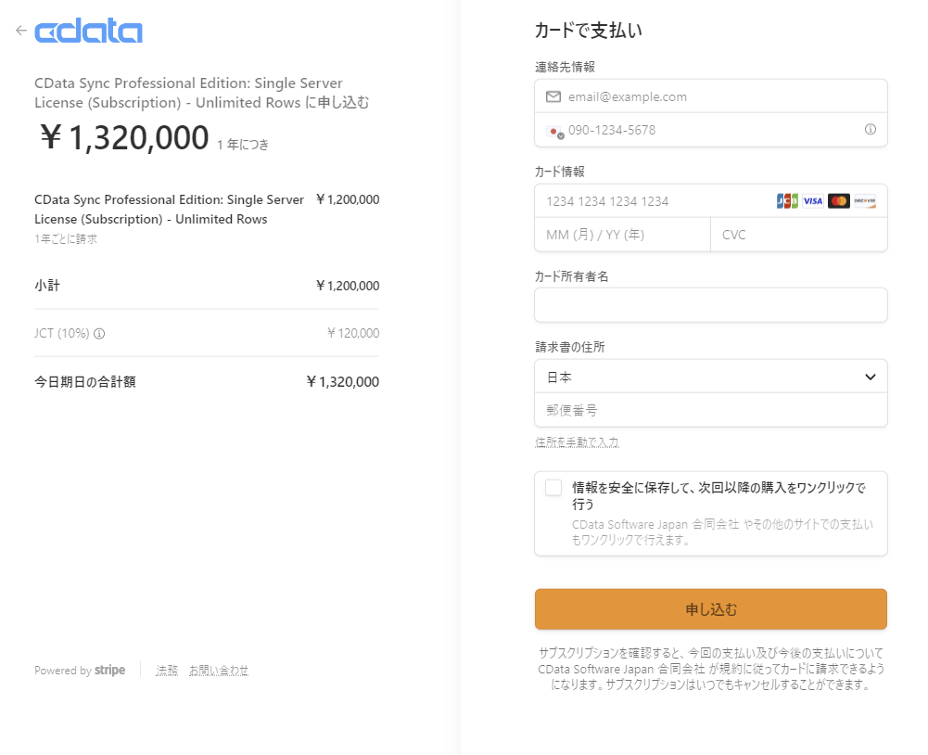
Task: Focus the card number input field
Action: tap(649, 201)
